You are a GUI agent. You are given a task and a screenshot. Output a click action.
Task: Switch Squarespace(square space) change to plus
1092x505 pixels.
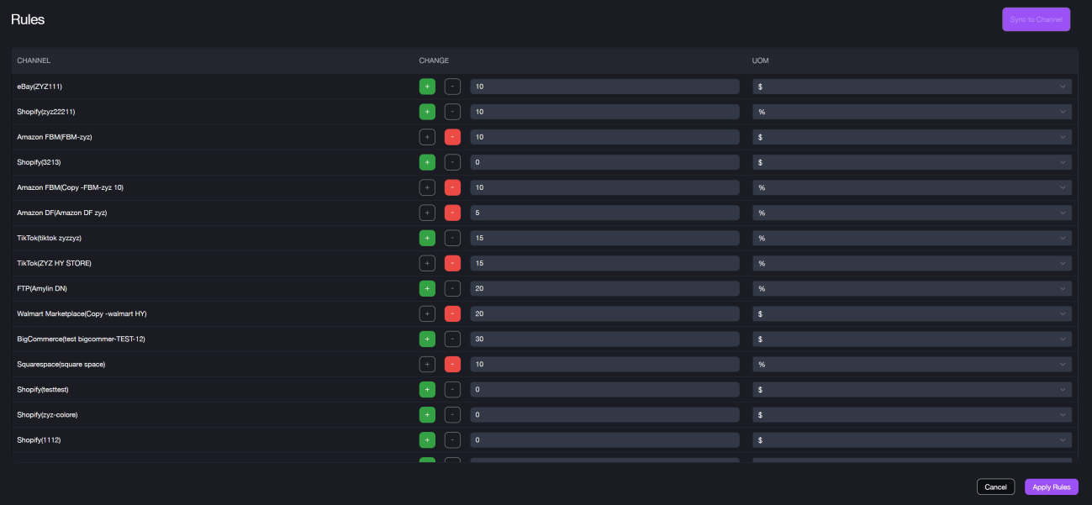(427, 364)
